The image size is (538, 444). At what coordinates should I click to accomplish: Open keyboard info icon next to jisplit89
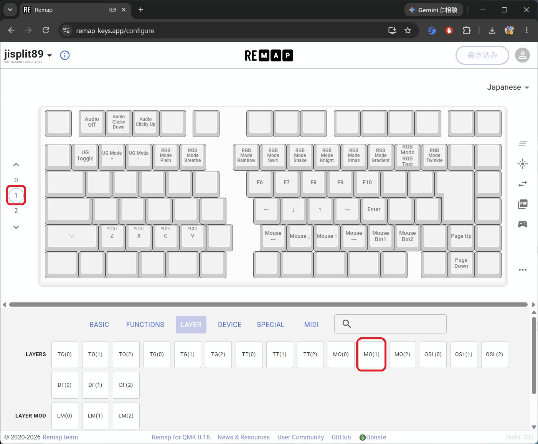click(x=65, y=55)
